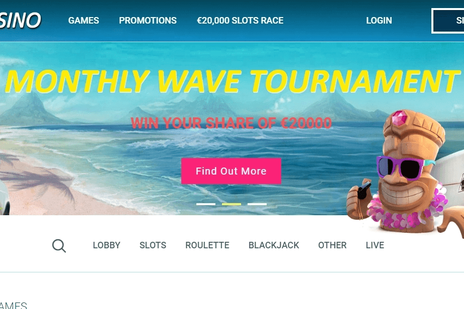Click the Win Your Share of €20000 text
The image size is (464, 309).
click(x=231, y=123)
